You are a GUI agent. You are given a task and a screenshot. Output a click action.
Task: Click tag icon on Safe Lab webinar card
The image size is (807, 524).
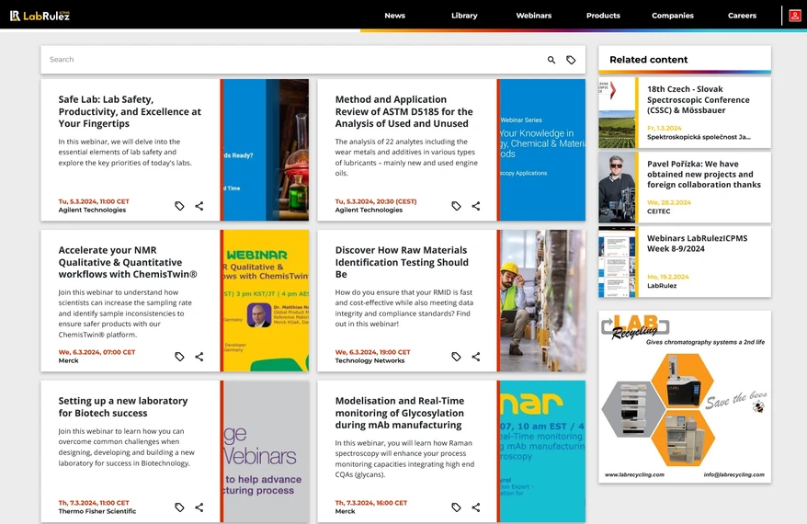pyautogui.click(x=179, y=206)
